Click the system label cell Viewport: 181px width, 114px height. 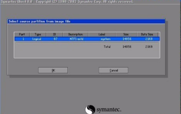[x=106, y=39]
